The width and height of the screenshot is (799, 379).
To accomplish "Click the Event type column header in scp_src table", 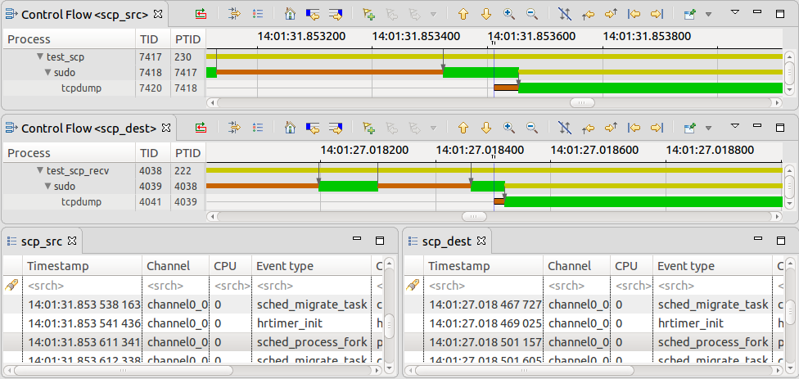I will point(285,266).
